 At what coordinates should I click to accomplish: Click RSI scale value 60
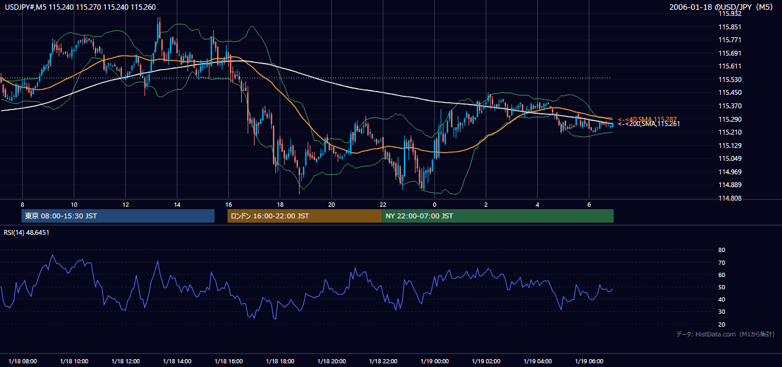(721, 275)
